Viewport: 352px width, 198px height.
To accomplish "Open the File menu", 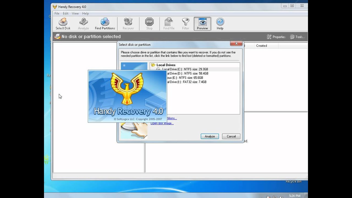I will (57, 13).
